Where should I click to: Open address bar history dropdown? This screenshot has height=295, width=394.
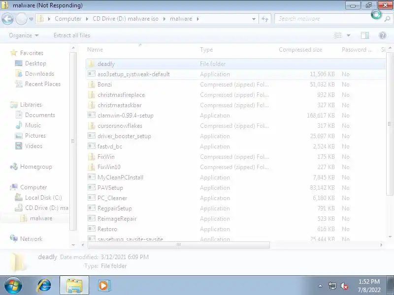[254, 19]
